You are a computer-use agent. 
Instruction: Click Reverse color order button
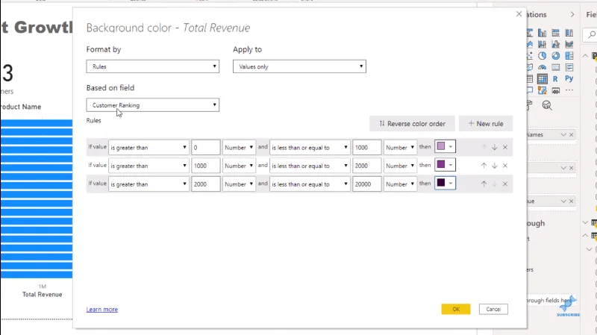tap(412, 124)
